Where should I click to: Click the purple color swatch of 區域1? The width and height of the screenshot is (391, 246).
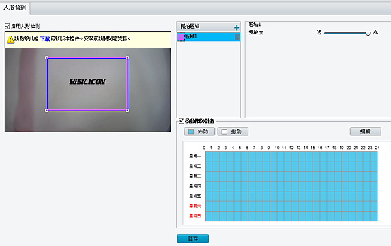coord(181,37)
